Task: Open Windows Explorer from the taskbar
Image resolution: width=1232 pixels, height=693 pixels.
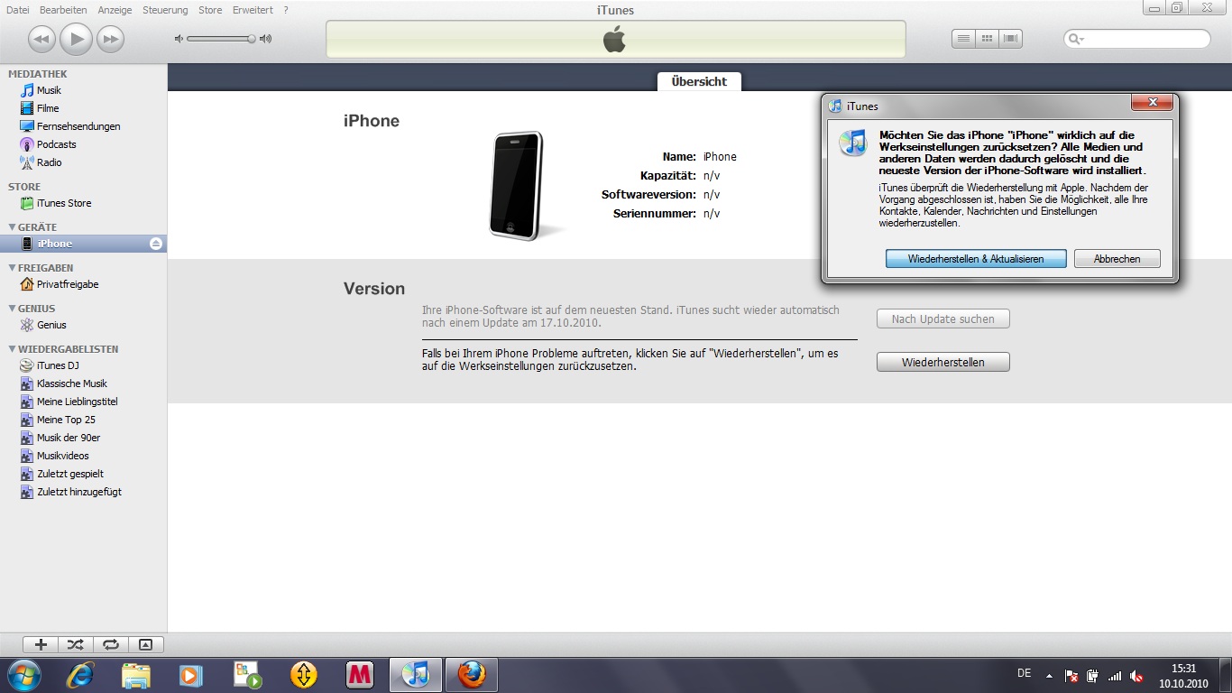Action: pyautogui.click(x=136, y=675)
